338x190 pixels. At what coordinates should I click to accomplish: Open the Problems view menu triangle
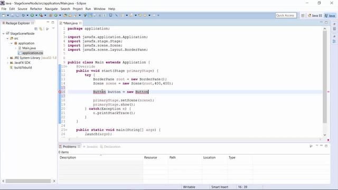[x=317, y=146]
